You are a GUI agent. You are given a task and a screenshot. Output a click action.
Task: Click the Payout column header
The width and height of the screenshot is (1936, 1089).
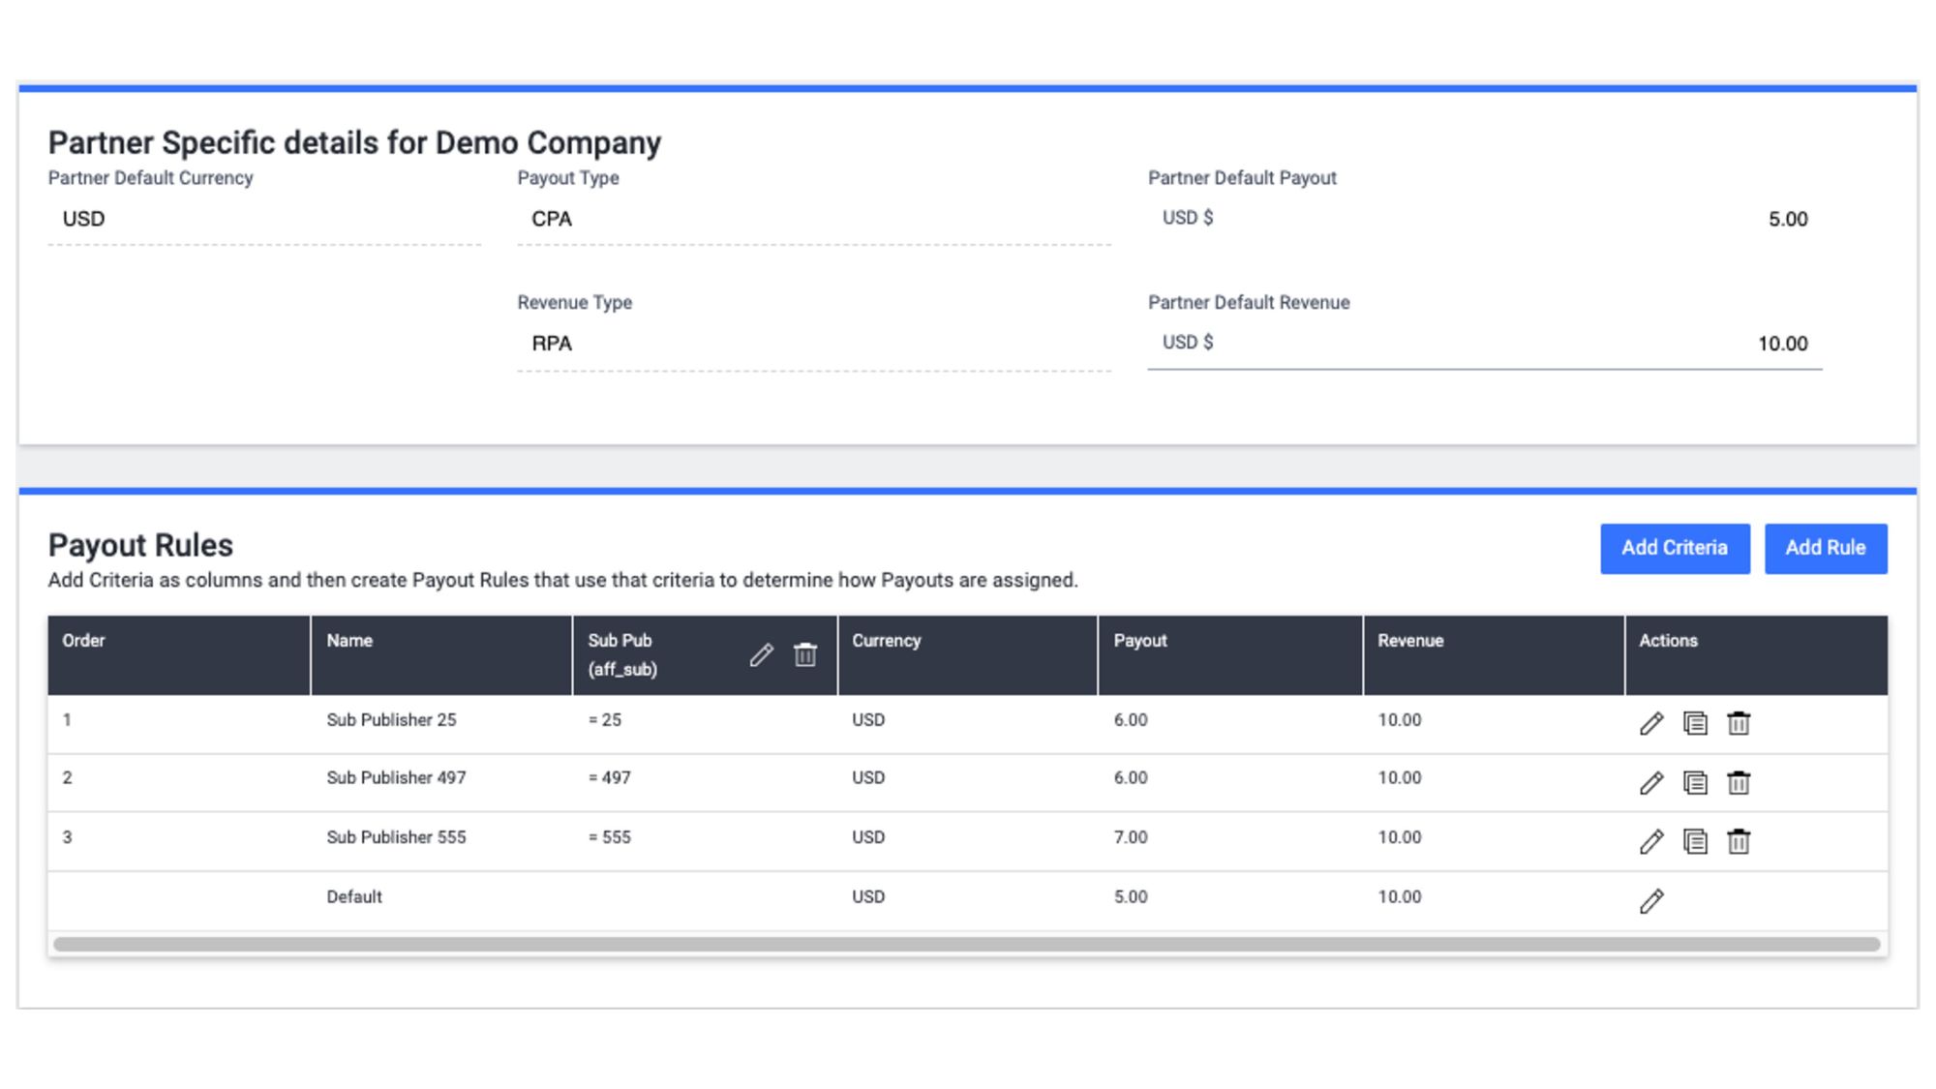pos(1230,655)
